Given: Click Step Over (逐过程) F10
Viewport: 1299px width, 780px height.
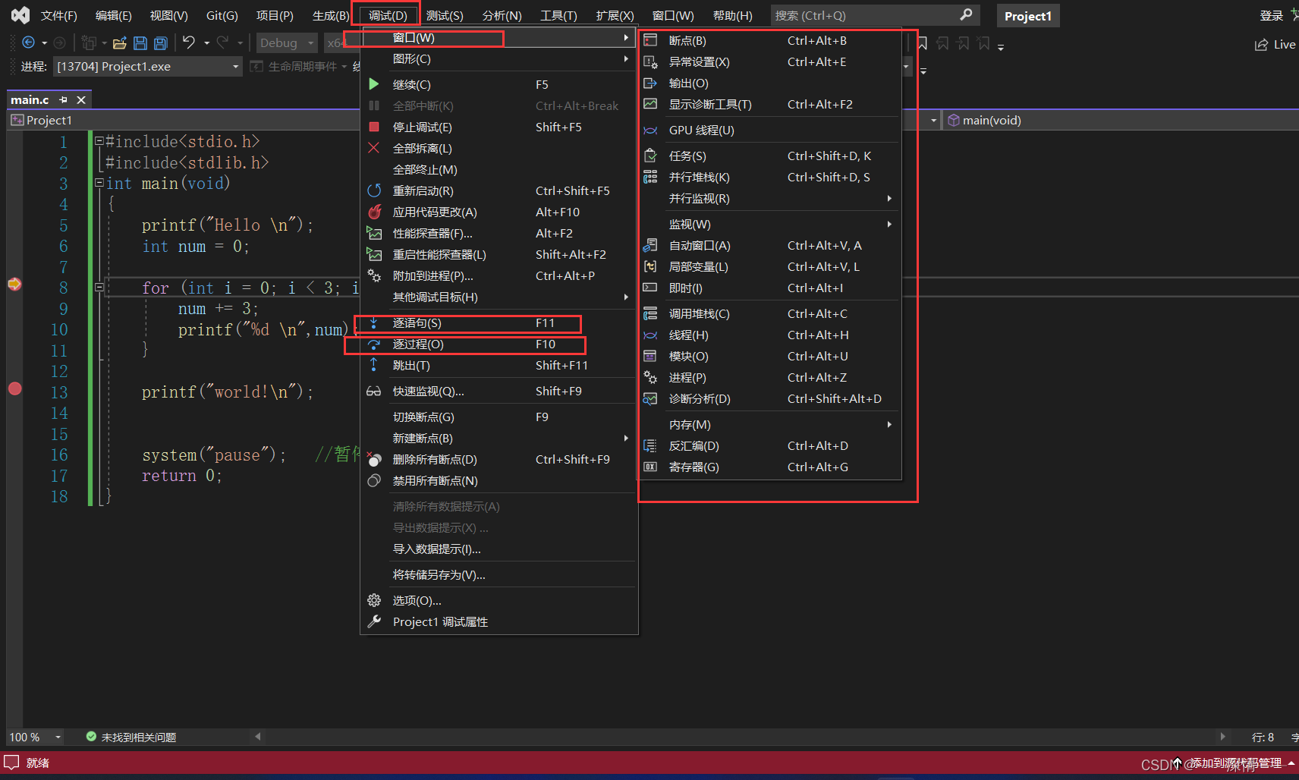Looking at the screenshot, I should tap(499, 344).
